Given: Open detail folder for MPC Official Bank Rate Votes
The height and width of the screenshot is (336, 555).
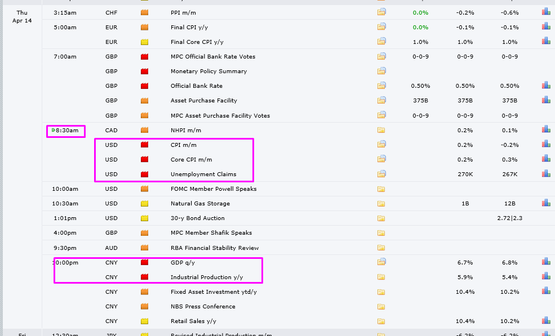Looking at the screenshot, I should [381, 56].
